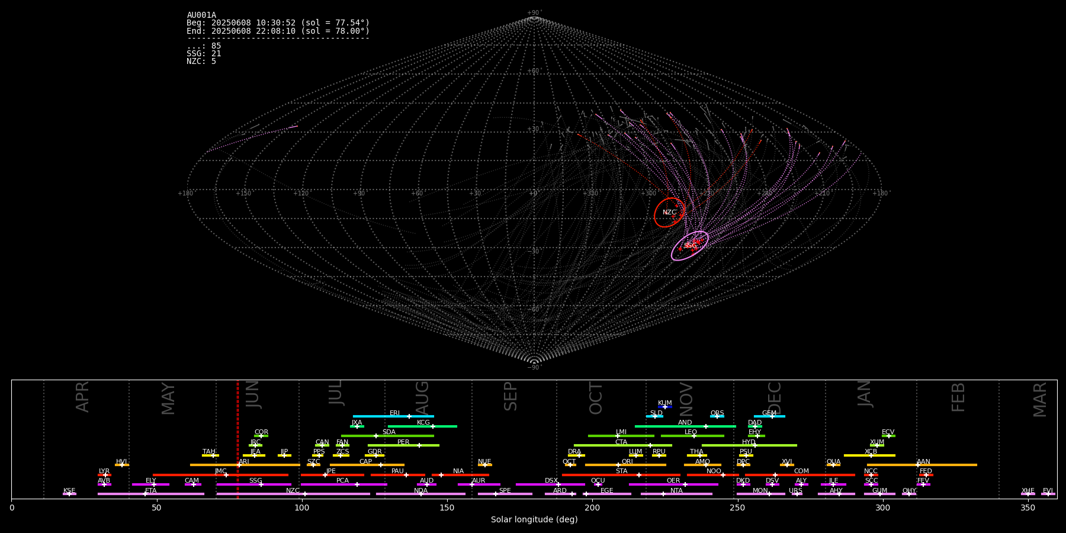Click the NDA shower label

420,491
